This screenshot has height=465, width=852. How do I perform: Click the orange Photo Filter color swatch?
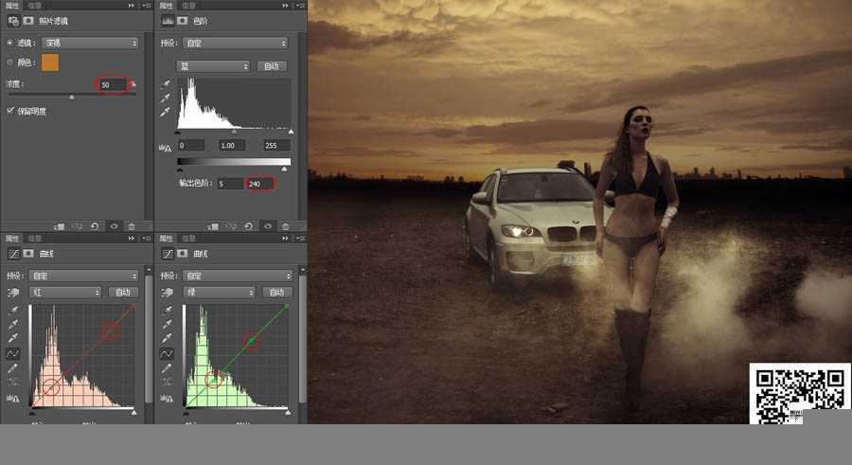tap(50, 63)
